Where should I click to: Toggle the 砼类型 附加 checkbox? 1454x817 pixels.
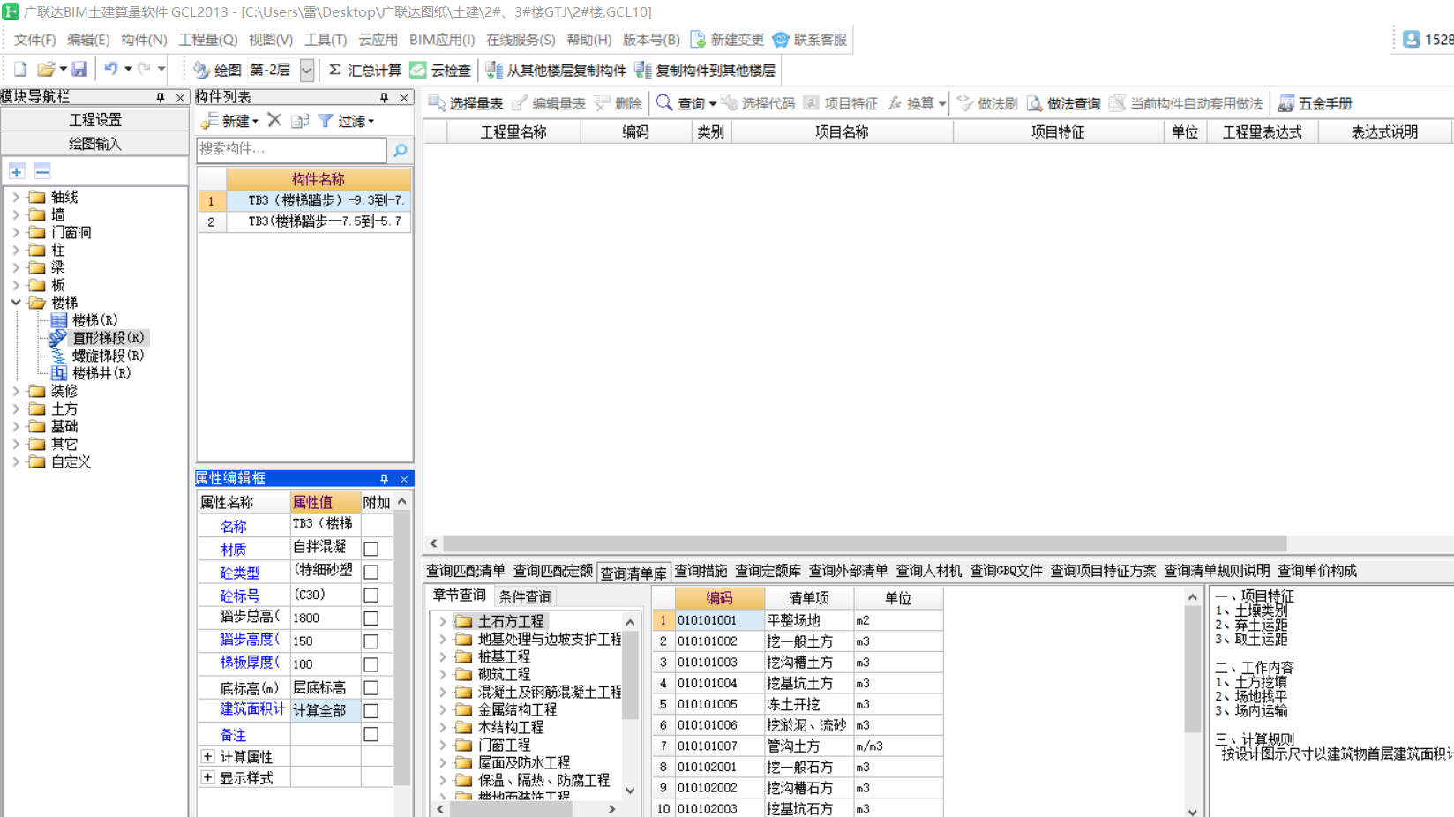pyautogui.click(x=371, y=572)
